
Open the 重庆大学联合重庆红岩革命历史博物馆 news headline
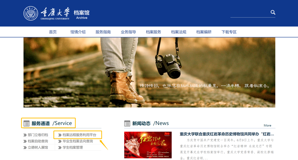click(227, 134)
